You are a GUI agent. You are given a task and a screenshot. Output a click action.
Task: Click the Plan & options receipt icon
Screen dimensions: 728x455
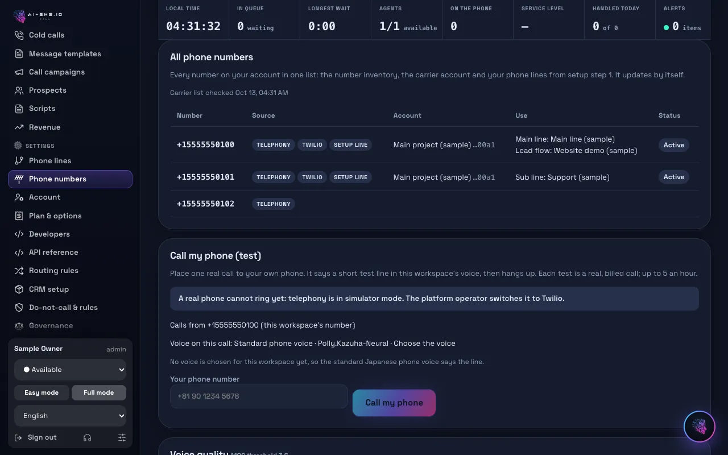tap(19, 216)
